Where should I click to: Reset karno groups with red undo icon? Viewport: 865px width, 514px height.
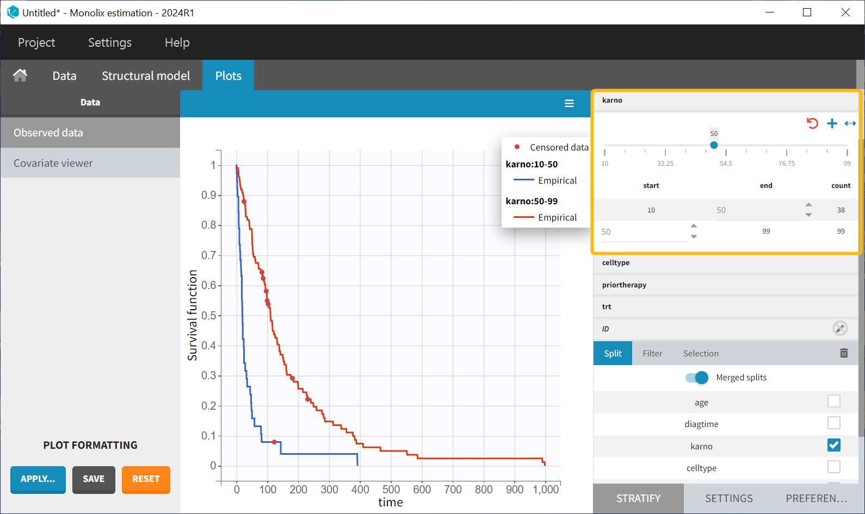[812, 123]
